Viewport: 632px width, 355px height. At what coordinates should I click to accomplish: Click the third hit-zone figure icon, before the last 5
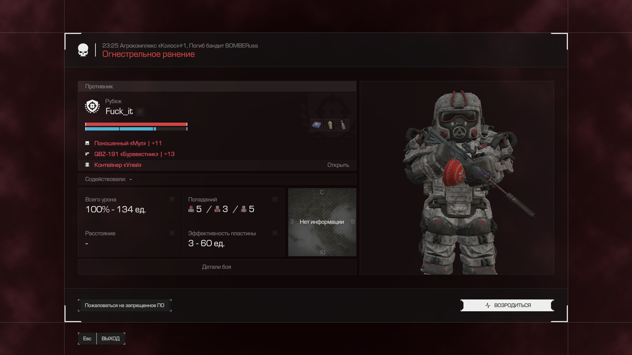244,209
